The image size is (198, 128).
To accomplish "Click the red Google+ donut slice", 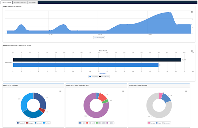I will [42, 110].
